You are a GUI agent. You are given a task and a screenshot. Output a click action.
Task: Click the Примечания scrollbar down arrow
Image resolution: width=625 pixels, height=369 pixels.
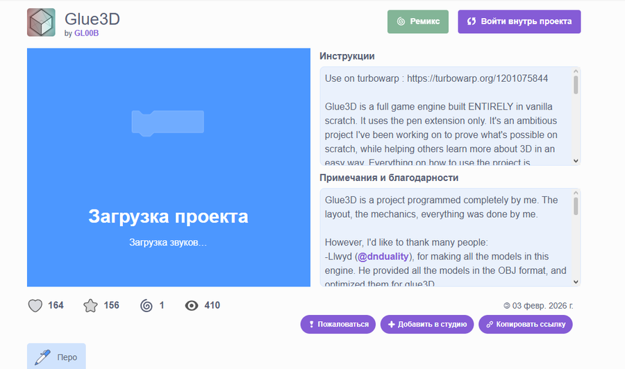pyautogui.click(x=576, y=282)
